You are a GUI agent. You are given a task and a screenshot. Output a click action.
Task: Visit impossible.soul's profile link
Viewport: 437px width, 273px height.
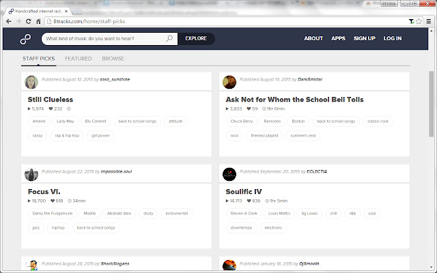(116, 171)
